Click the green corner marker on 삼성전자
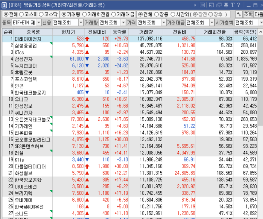The image size is (263, 219). (x=51, y=57)
